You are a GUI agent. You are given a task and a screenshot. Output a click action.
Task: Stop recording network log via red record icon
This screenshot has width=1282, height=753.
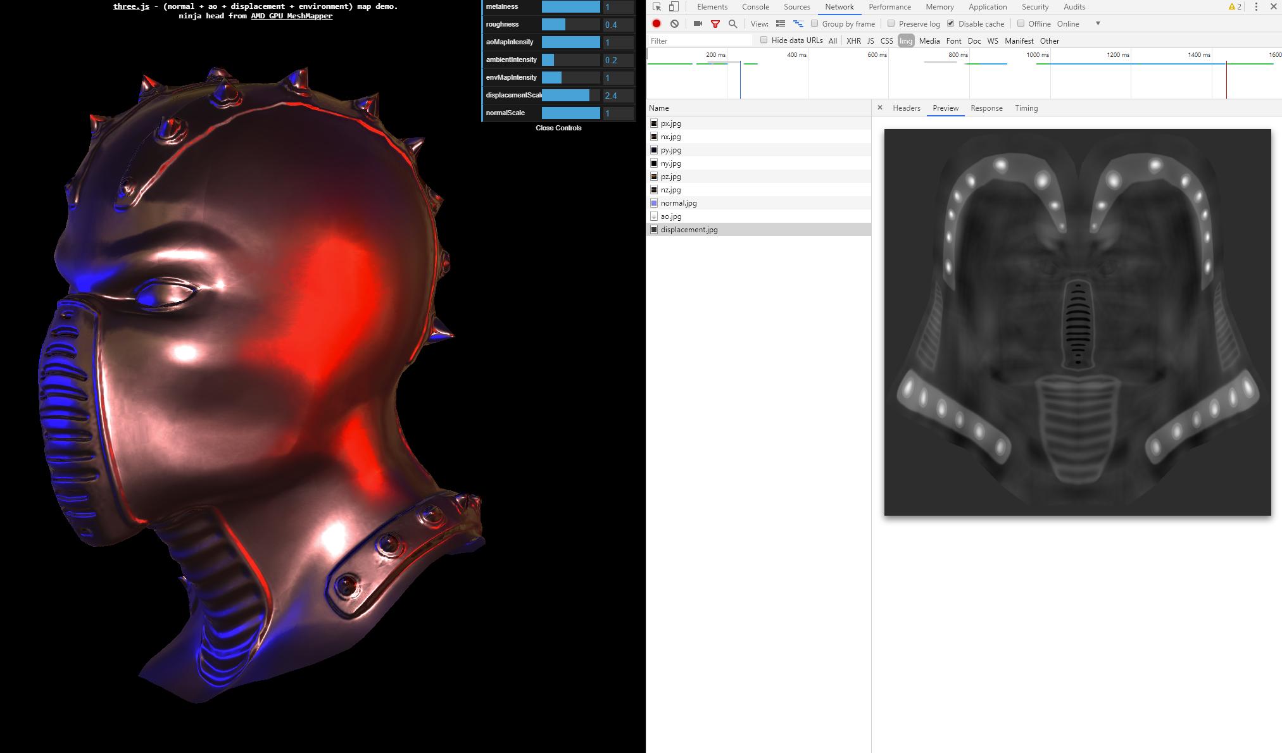pyautogui.click(x=656, y=23)
